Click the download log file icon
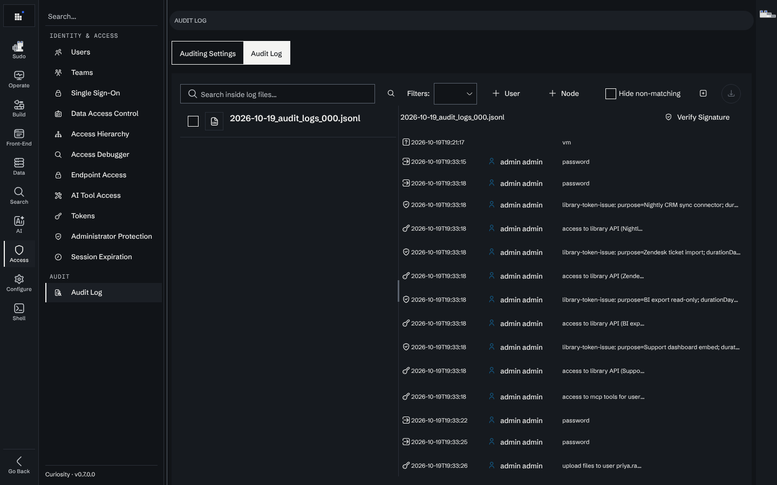The width and height of the screenshot is (777, 485). tap(731, 94)
